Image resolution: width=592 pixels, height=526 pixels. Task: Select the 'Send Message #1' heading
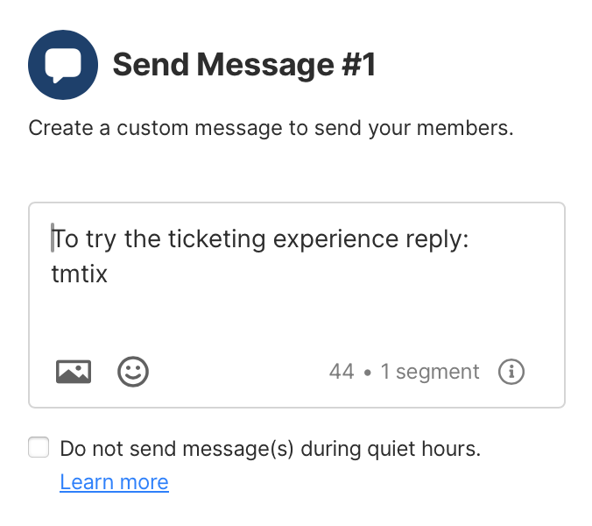(x=244, y=65)
